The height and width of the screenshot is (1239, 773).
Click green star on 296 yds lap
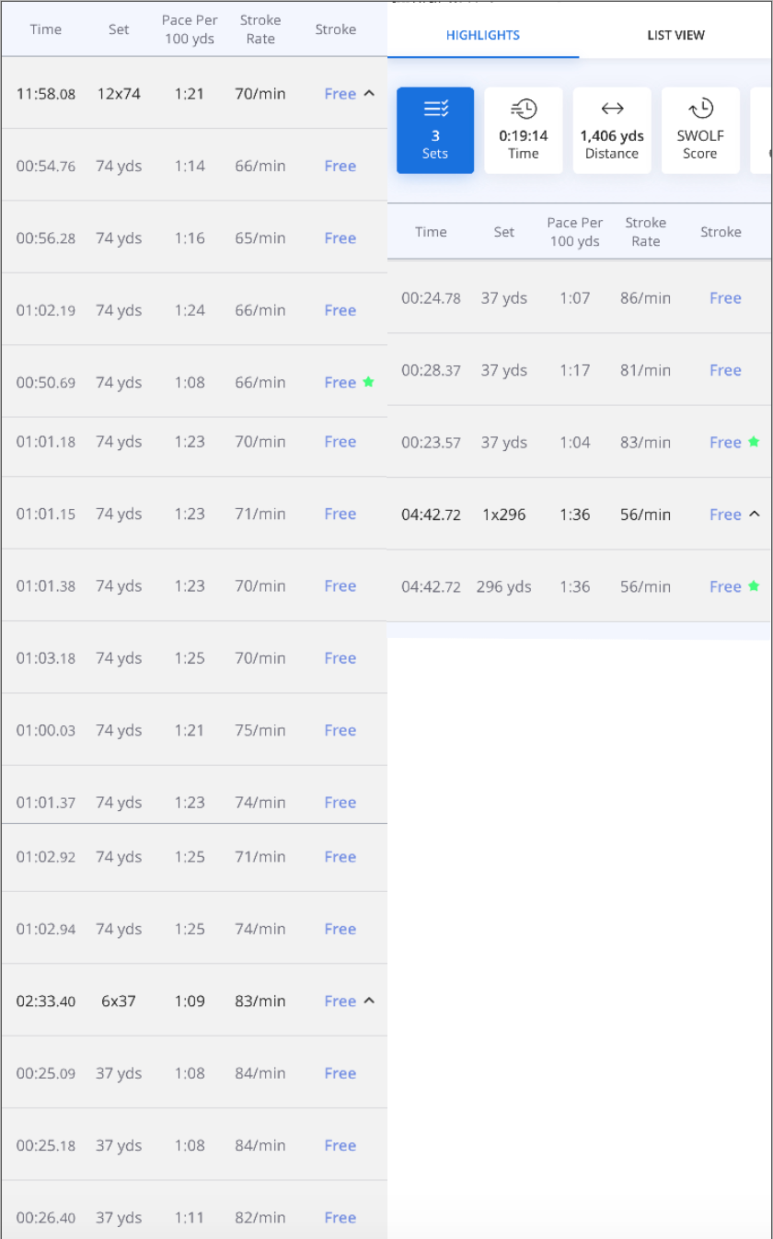click(754, 586)
